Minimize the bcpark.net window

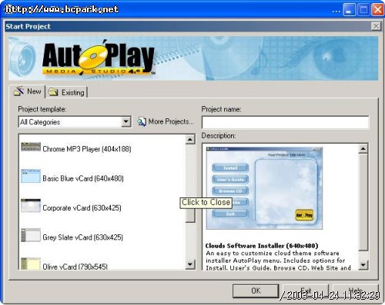click(x=349, y=10)
